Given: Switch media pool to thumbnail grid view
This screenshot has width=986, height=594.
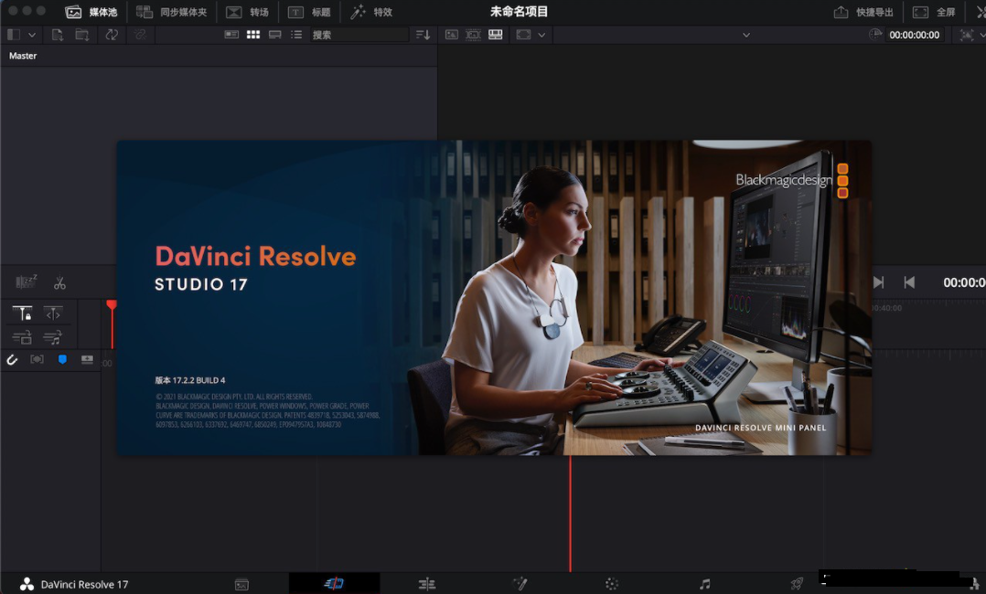Looking at the screenshot, I should (x=253, y=35).
